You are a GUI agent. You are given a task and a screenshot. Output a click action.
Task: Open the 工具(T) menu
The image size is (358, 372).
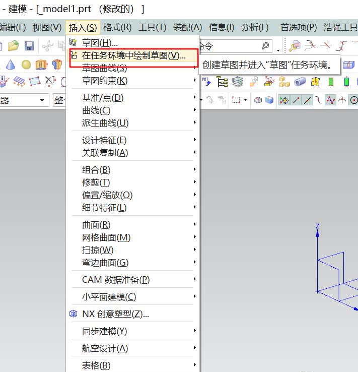coord(153,28)
